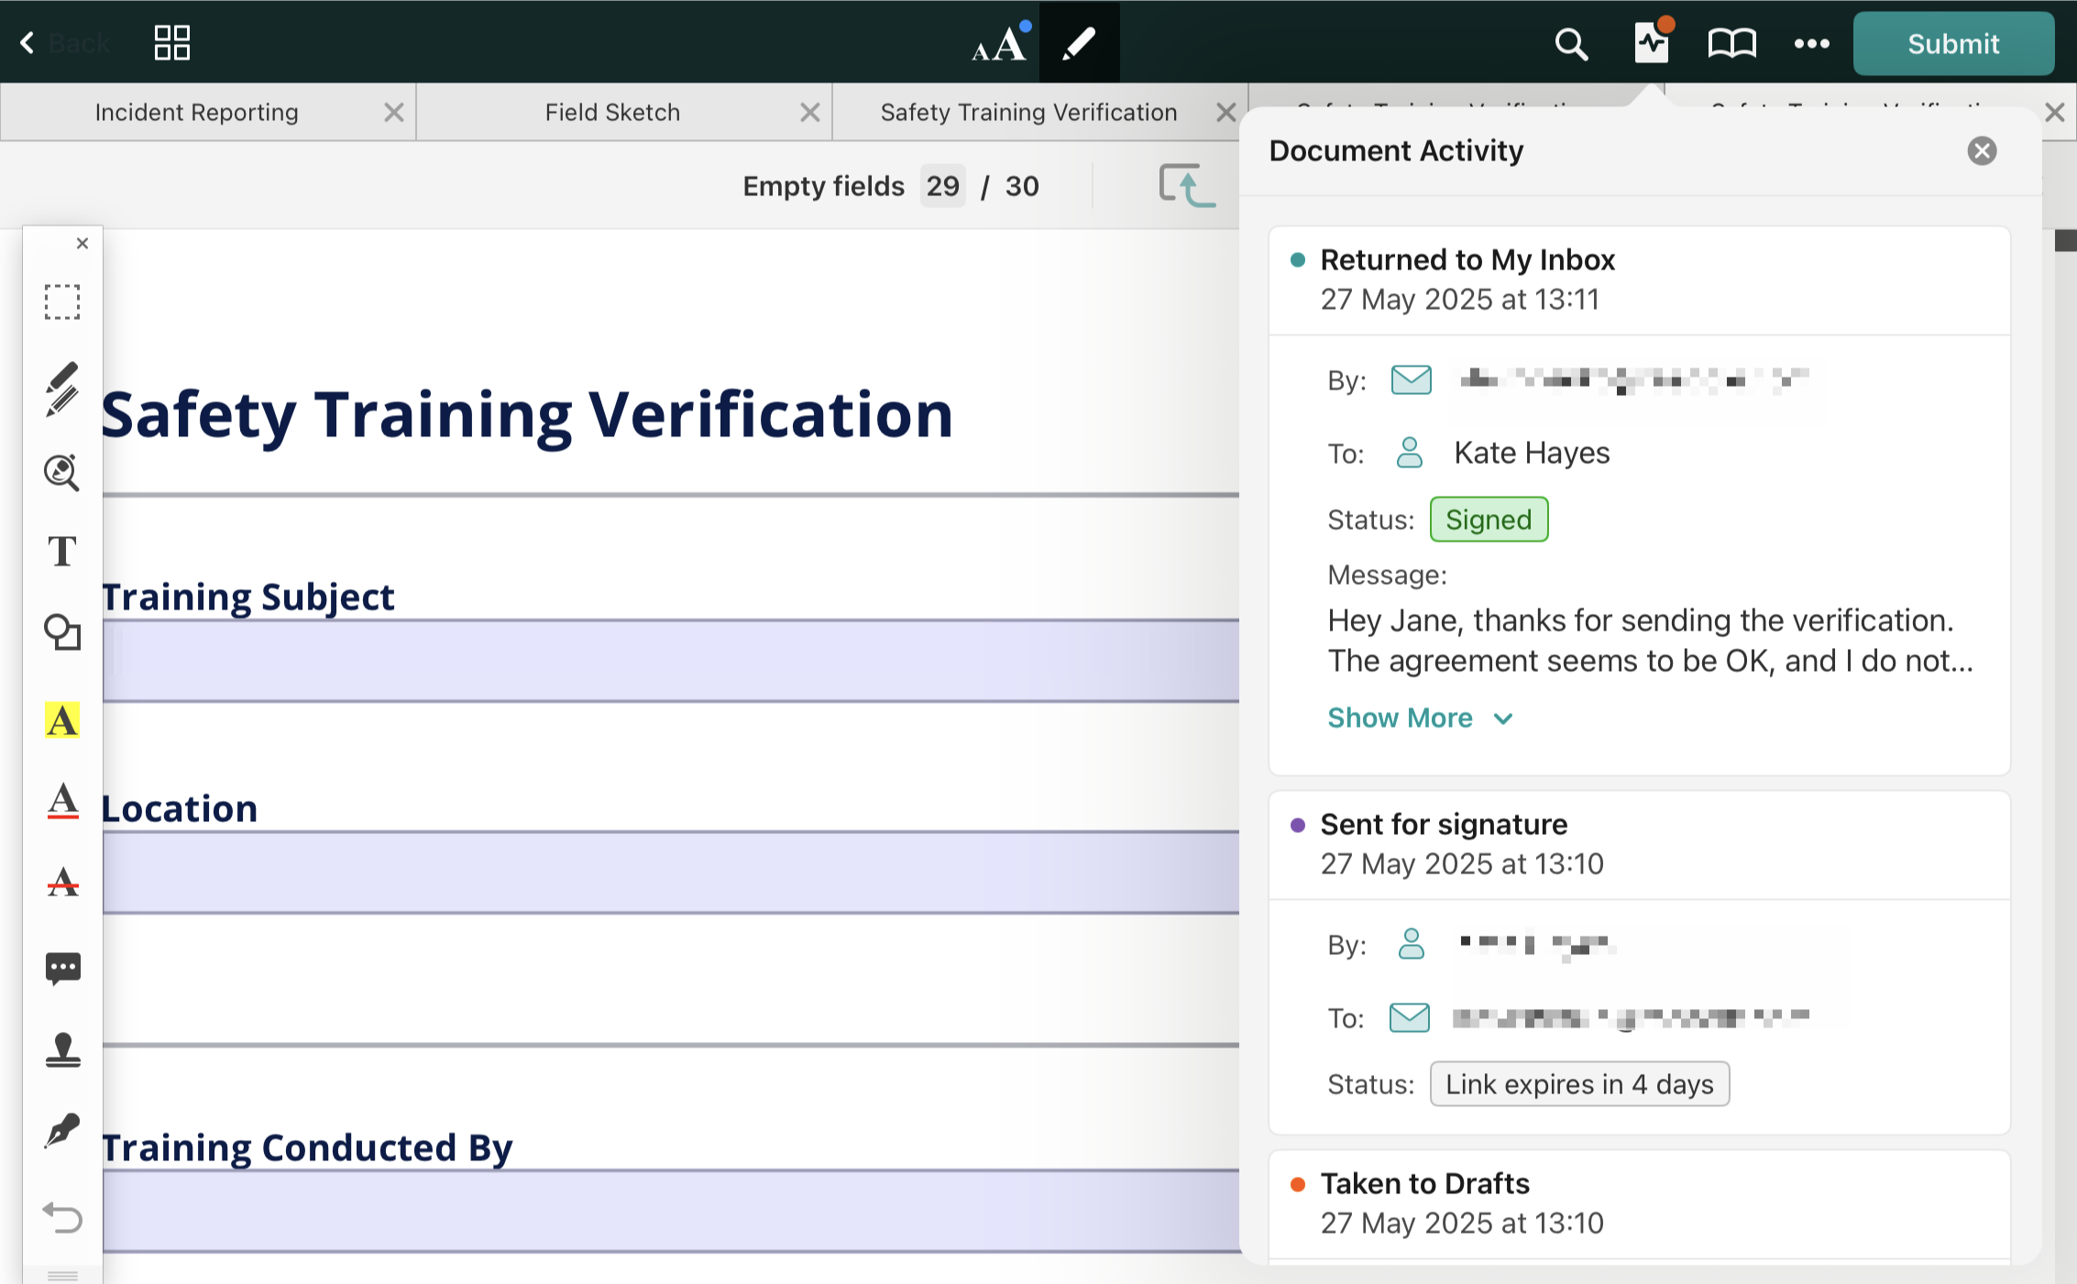Undo the last annotation
Screen dimensions: 2077x1284
[62, 1218]
